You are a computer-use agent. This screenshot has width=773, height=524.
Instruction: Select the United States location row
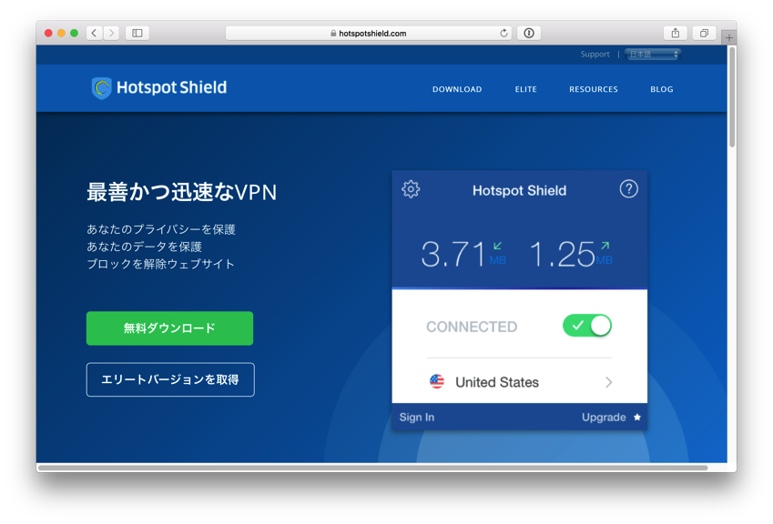click(x=519, y=382)
